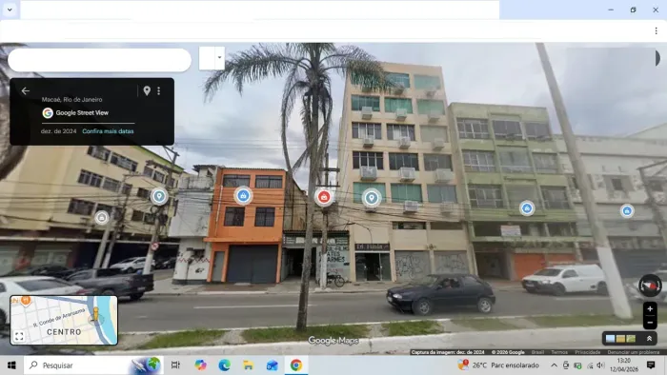Click the location pin icon in info panel
This screenshot has height=375, width=667.
click(147, 90)
